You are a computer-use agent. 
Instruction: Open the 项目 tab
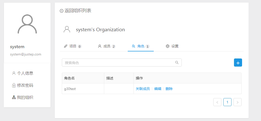(x=73, y=46)
